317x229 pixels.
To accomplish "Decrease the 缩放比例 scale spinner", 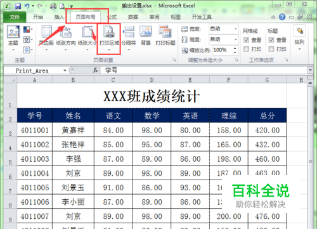I will (235, 52).
